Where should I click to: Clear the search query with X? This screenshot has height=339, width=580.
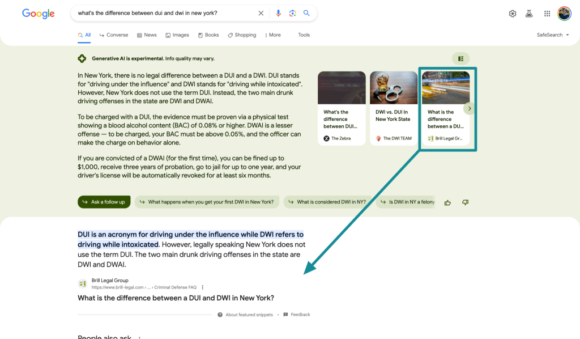tap(261, 14)
